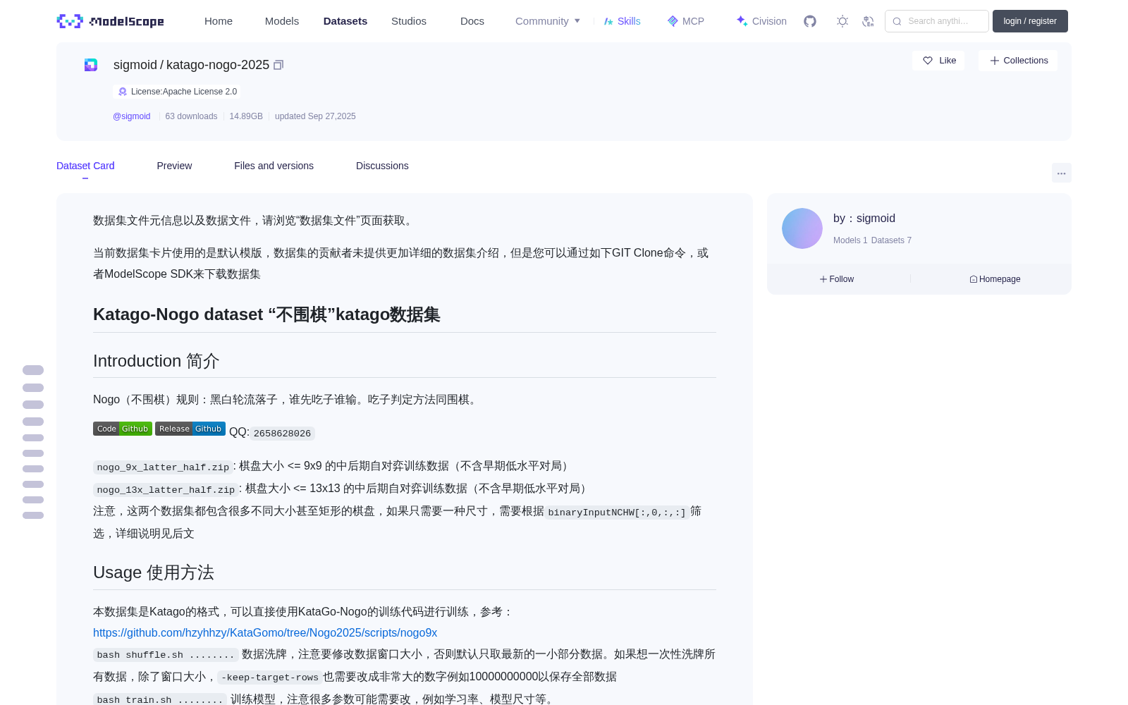Image resolution: width=1128 pixels, height=705 pixels.
Task: Click the Models 1 count under sigmoid
Action: point(850,240)
